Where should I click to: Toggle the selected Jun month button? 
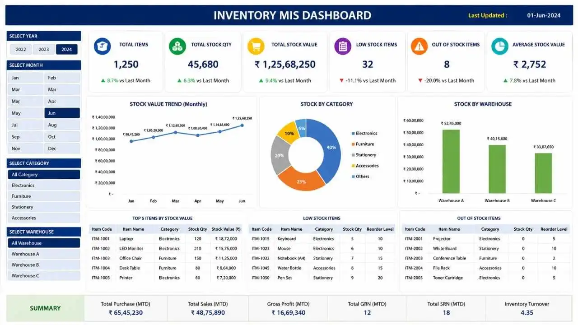62,113
